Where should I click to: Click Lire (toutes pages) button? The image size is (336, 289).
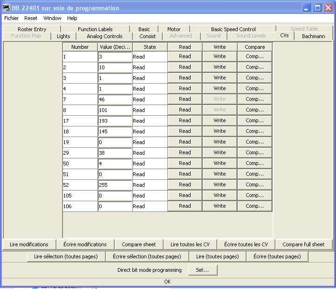click(218, 256)
